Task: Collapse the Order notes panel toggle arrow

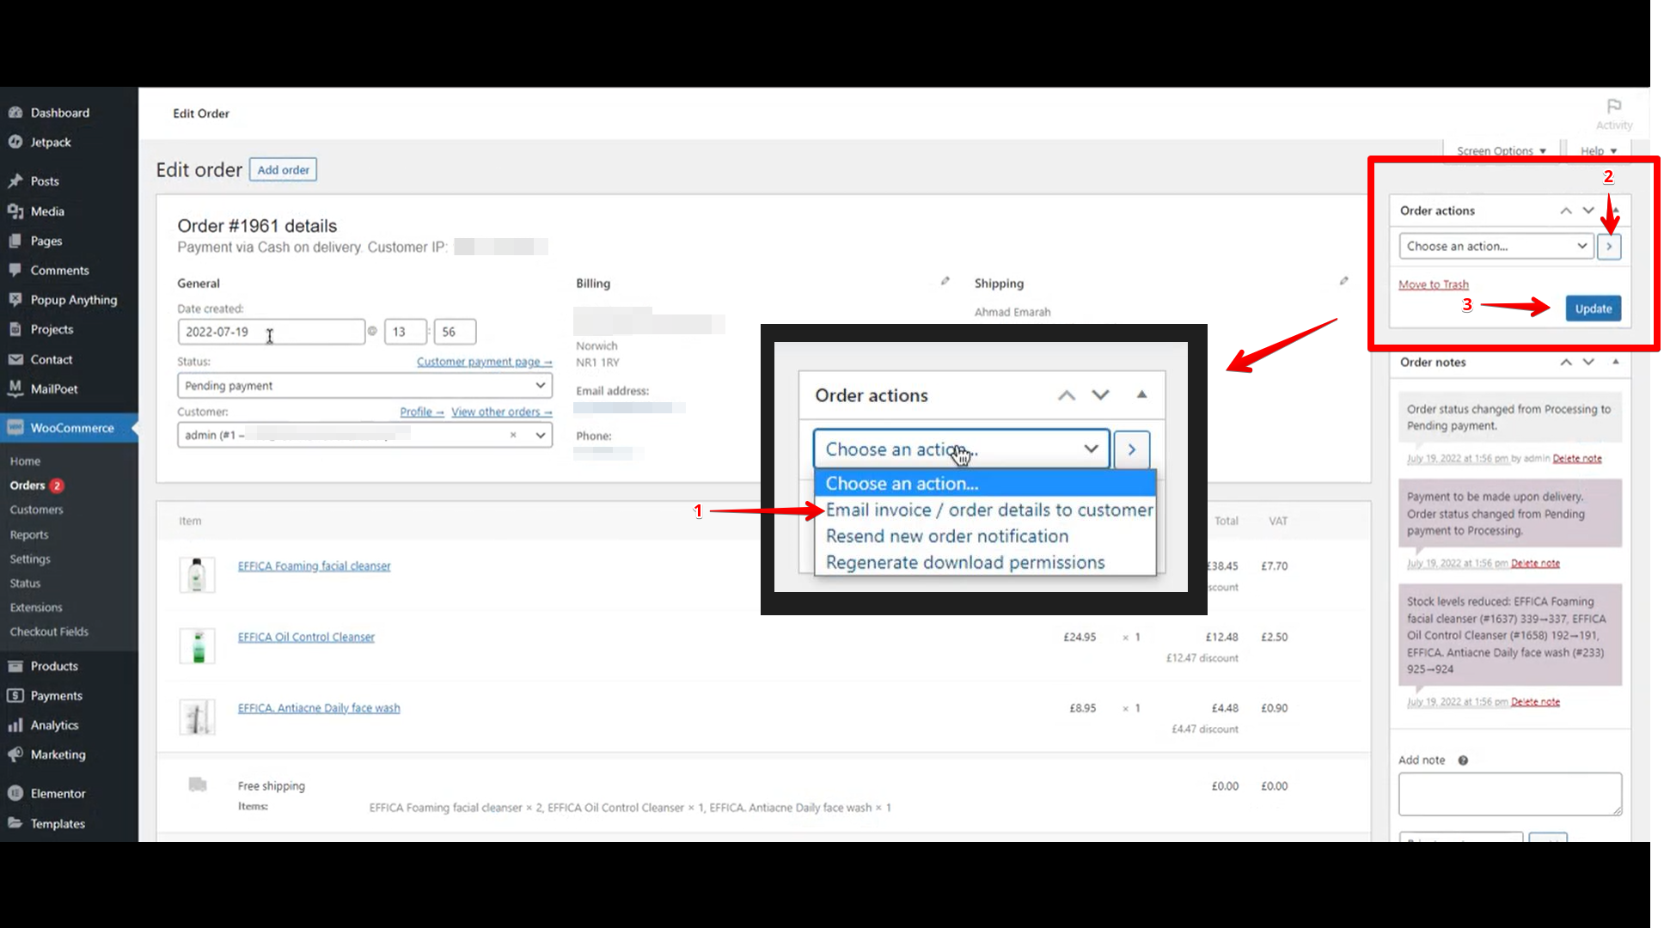Action: [x=1616, y=362]
